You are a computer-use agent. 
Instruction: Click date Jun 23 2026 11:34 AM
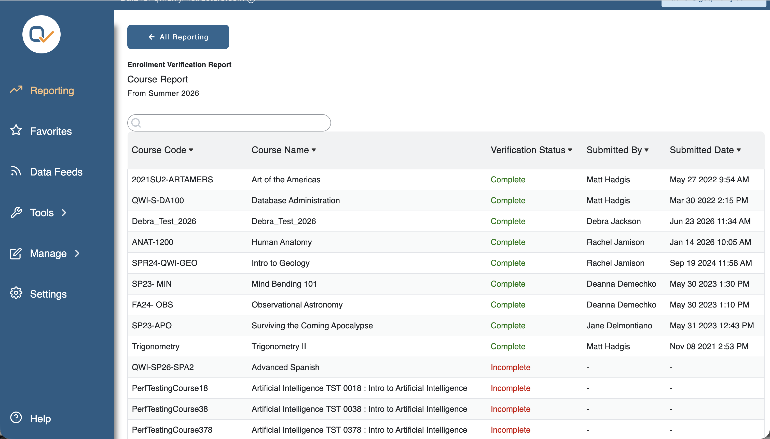(710, 221)
